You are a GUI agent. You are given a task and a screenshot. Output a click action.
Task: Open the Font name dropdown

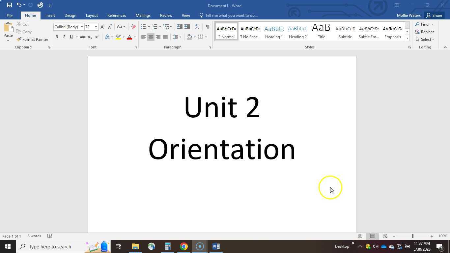coord(82,27)
